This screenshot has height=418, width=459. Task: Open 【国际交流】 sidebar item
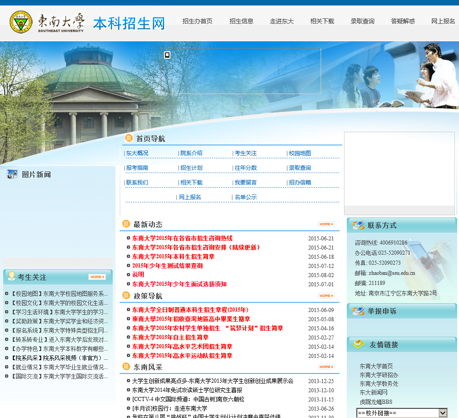[x=59, y=376]
